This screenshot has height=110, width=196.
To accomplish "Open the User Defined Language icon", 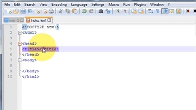I will (x=172, y=11).
